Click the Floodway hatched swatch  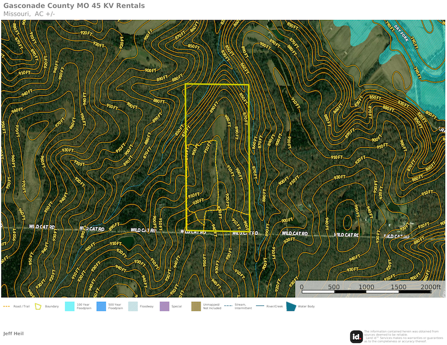(133, 306)
